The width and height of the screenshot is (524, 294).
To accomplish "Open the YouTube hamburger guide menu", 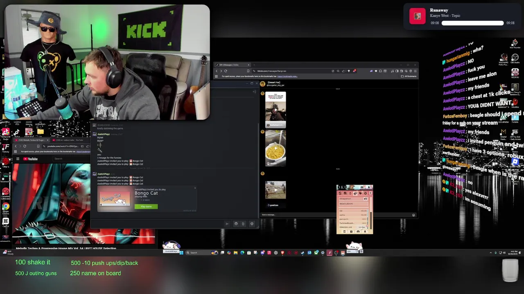I will coord(18,159).
